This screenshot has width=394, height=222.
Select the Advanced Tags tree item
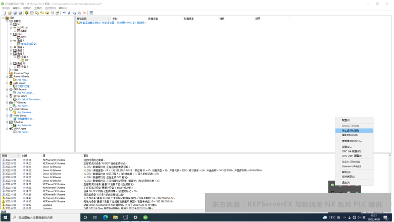21,73
